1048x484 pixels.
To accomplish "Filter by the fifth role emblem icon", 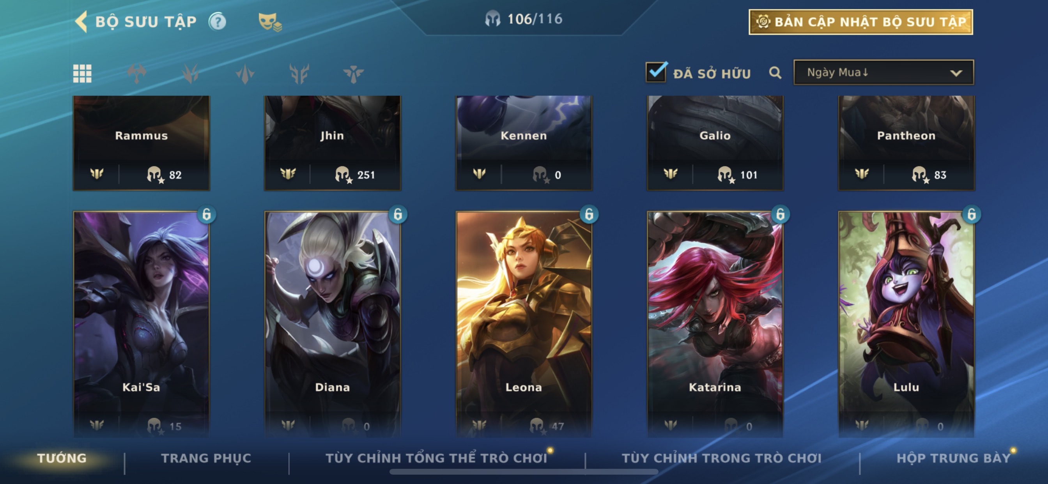I will tap(353, 74).
